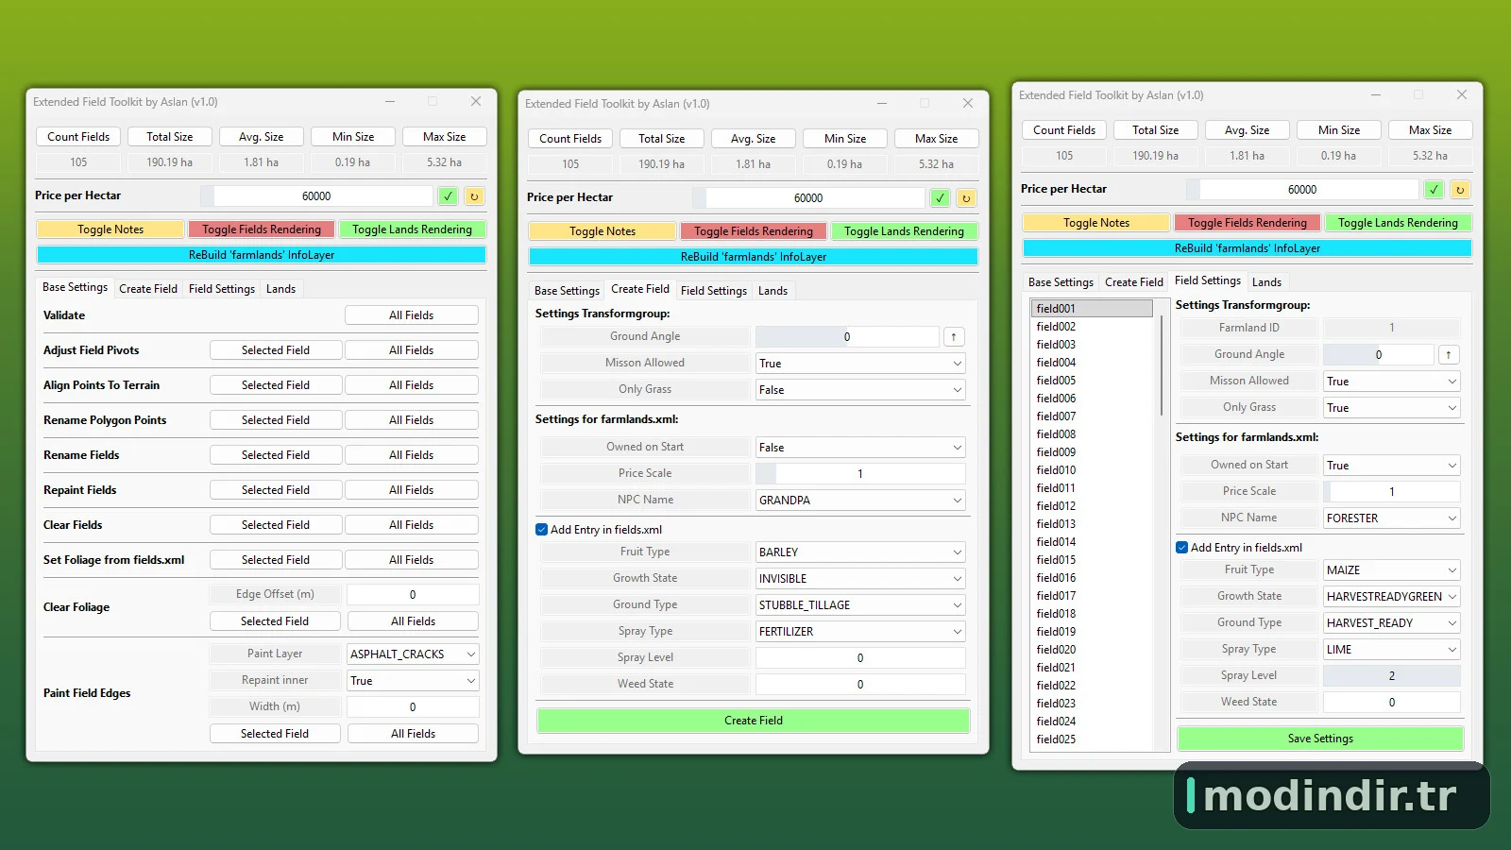Screen dimensions: 1511x850
Task: Open Lands tab in Field Settings window
Action: 1266,282
